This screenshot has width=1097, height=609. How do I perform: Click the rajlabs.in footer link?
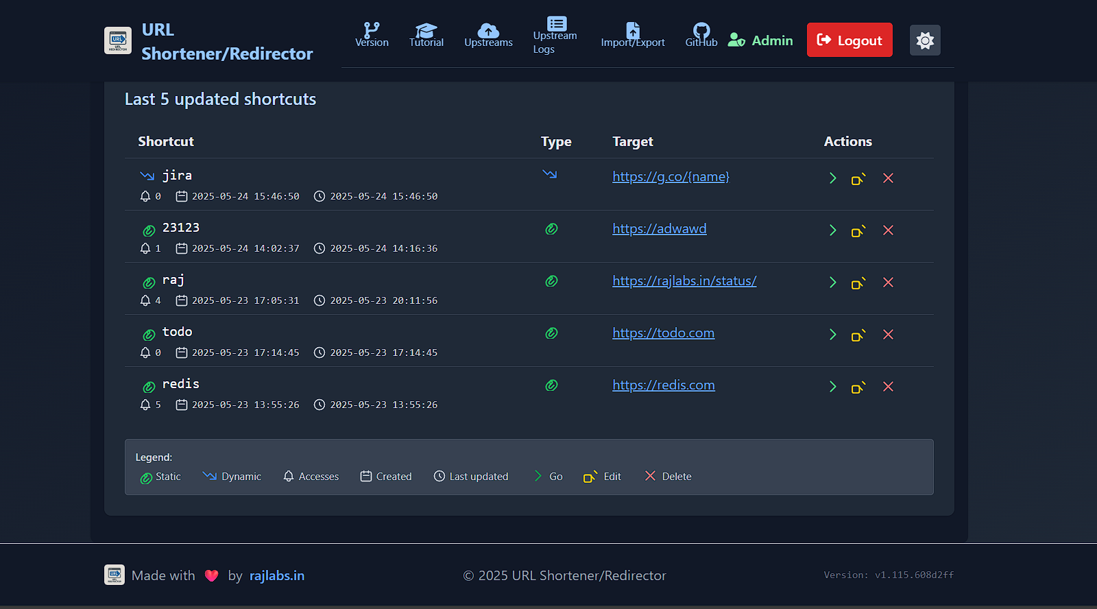point(277,575)
